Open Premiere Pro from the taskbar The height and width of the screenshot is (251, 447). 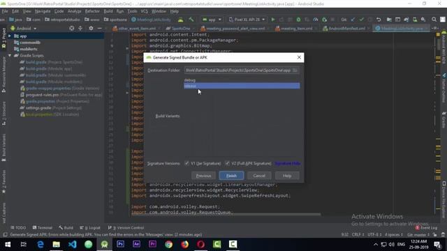(152, 244)
